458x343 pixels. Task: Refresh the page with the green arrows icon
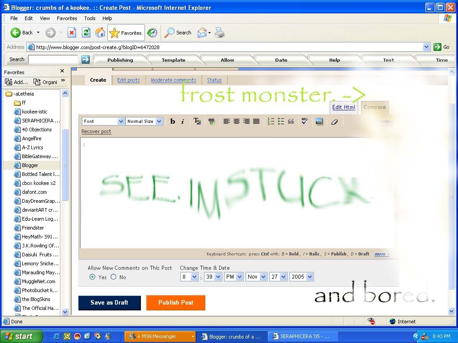[86, 33]
